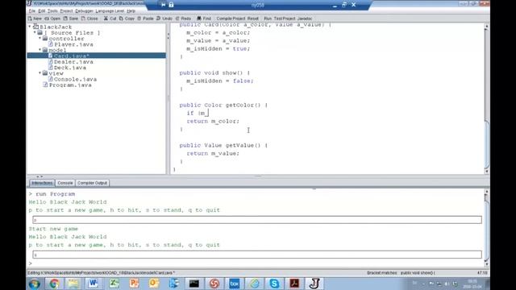516x290 pixels.
Task: Click the 'm_isHidden = false;' line
Action: (220, 81)
